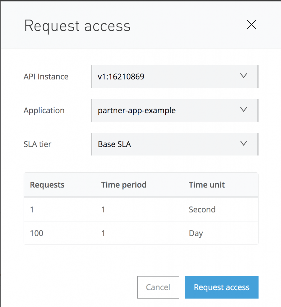Click the Application label
Viewport: 281px width, 307px height.
coord(44,111)
